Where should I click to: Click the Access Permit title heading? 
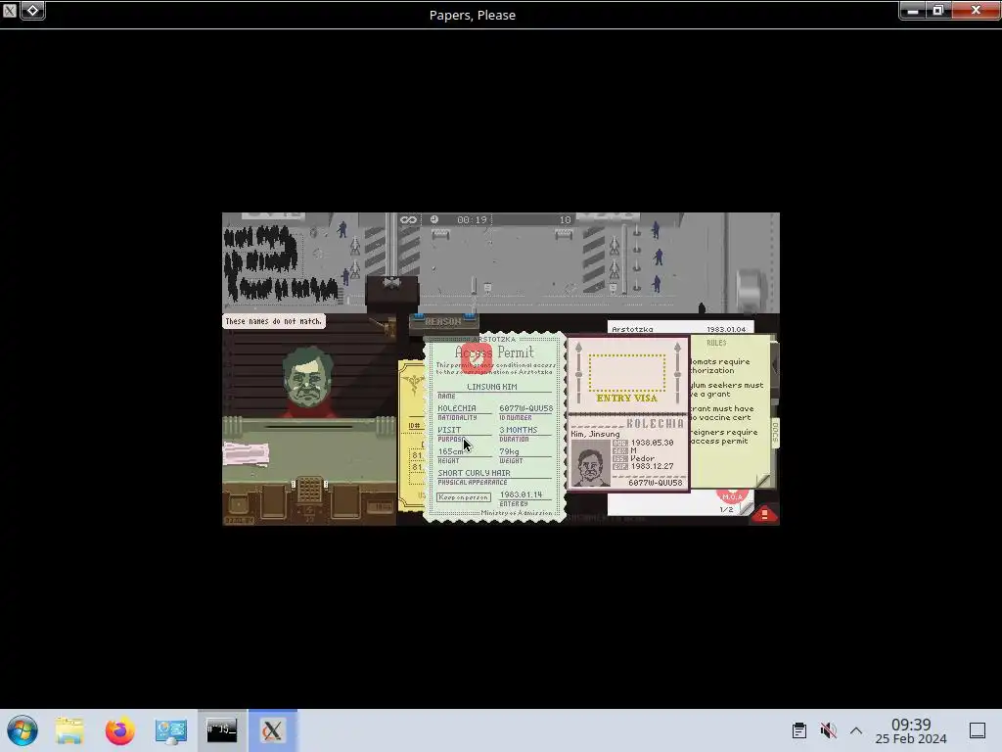[x=494, y=352]
